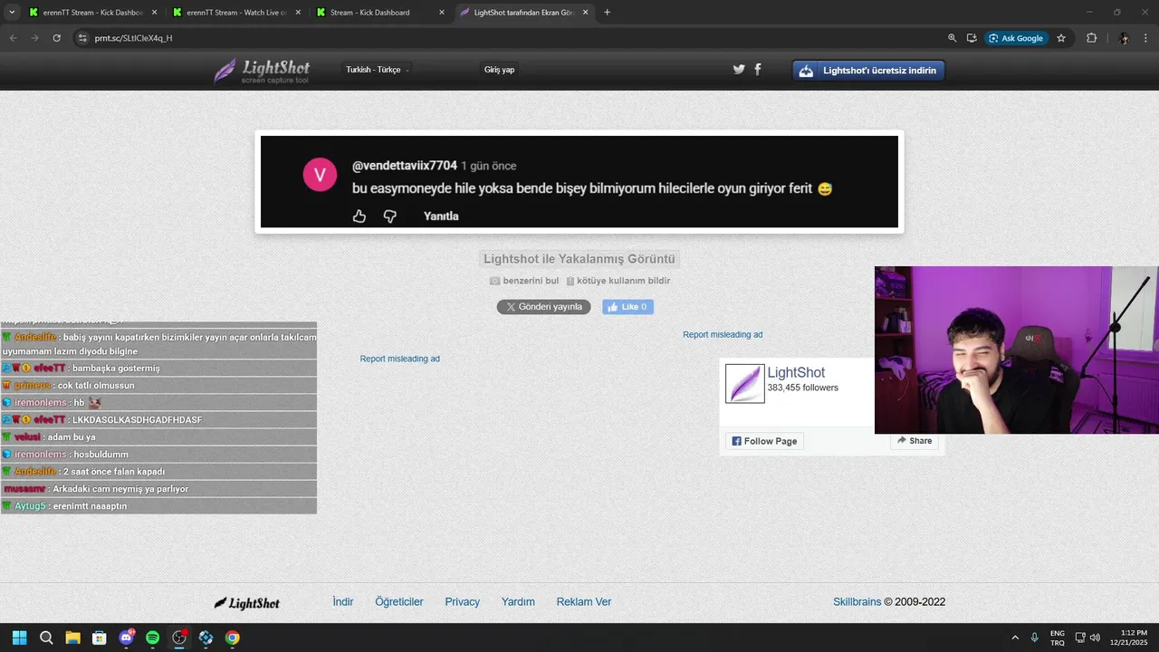Open Discord from the taskbar

tap(126, 638)
